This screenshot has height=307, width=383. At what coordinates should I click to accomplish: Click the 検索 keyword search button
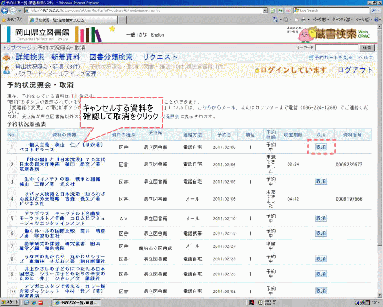coord(367,48)
